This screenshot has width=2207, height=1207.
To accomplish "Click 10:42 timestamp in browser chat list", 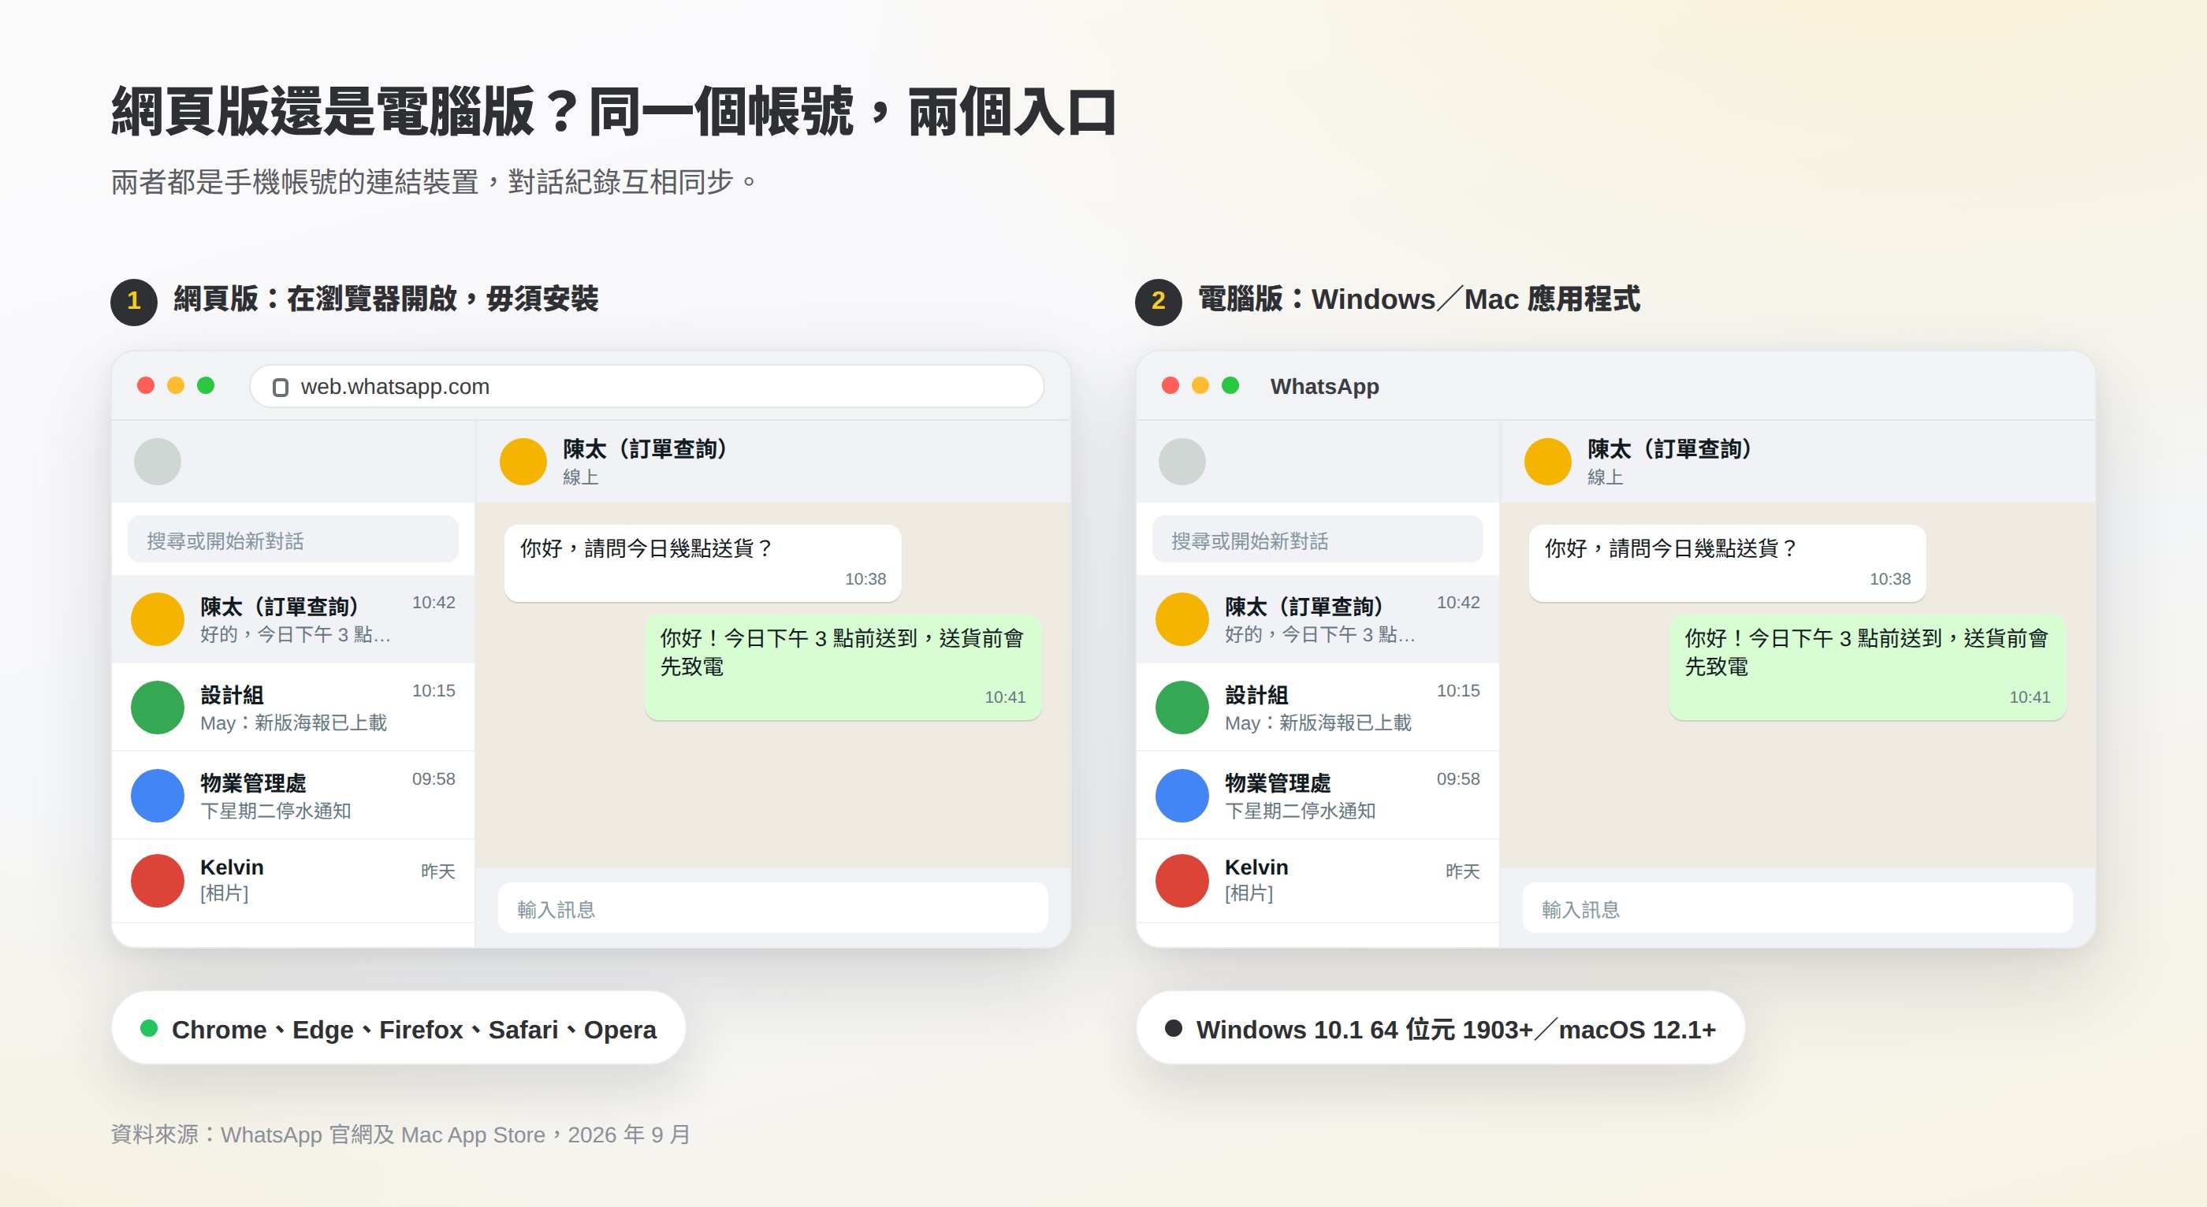I will click(x=434, y=602).
